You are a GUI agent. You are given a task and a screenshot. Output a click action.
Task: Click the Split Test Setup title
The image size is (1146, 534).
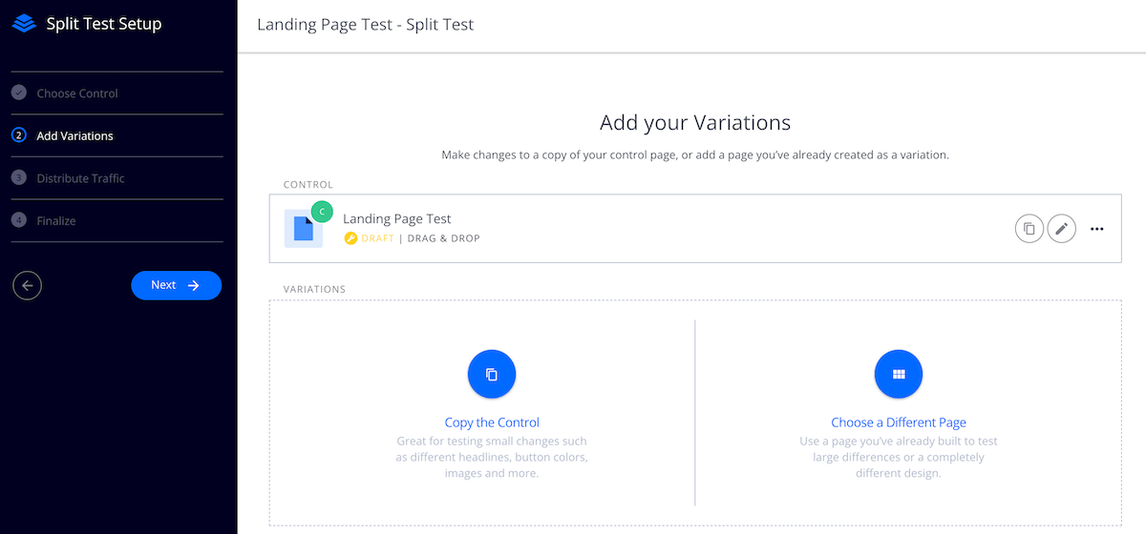104,24
